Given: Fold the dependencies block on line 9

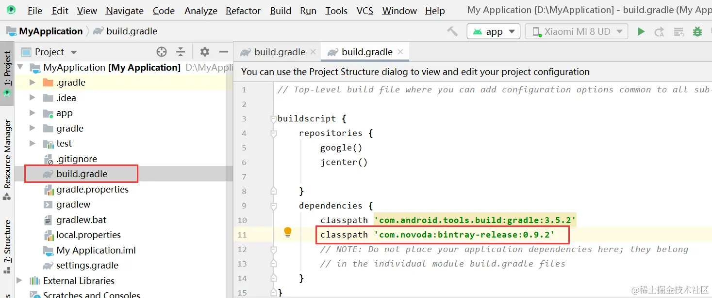Looking at the screenshot, I should coord(273,206).
